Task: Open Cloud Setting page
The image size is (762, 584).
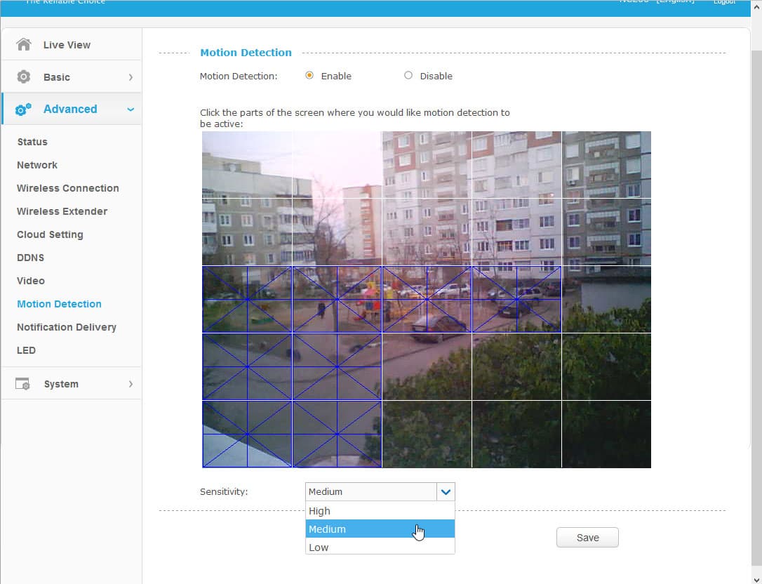Action: tap(50, 234)
